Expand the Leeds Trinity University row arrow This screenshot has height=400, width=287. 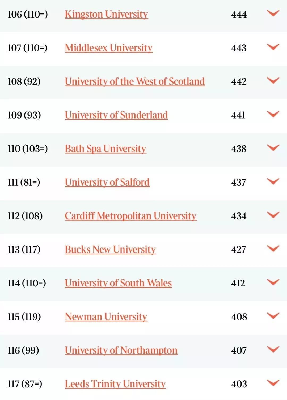coord(273,383)
